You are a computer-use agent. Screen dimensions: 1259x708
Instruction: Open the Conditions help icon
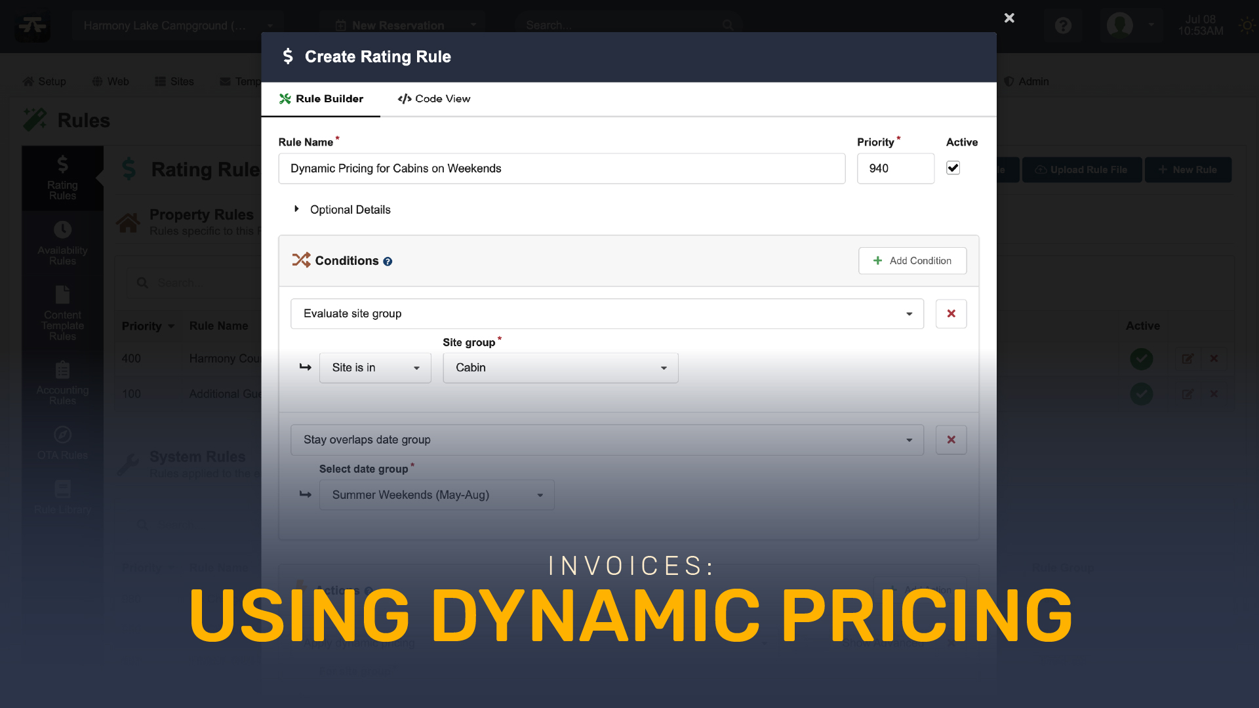click(x=388, y=262)
